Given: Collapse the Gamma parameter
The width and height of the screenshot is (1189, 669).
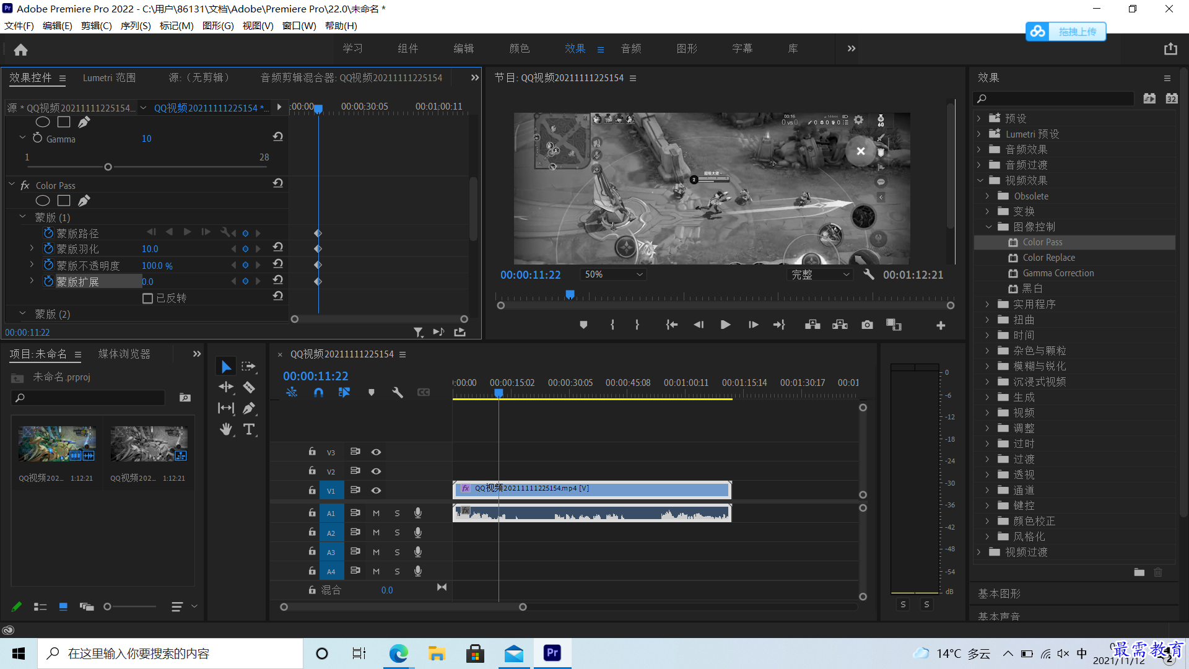Looking at the screenshot, I should (23, 138).
